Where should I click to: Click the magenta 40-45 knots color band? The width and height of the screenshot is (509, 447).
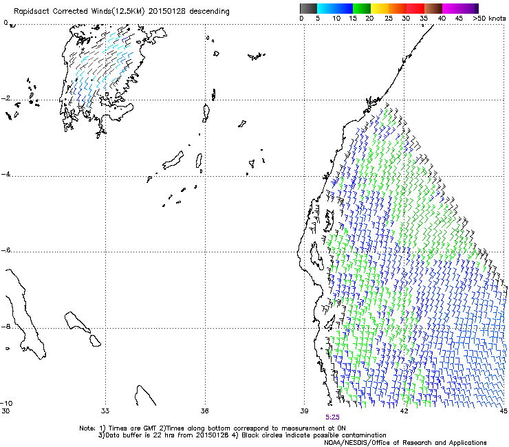tap(451, 8)
